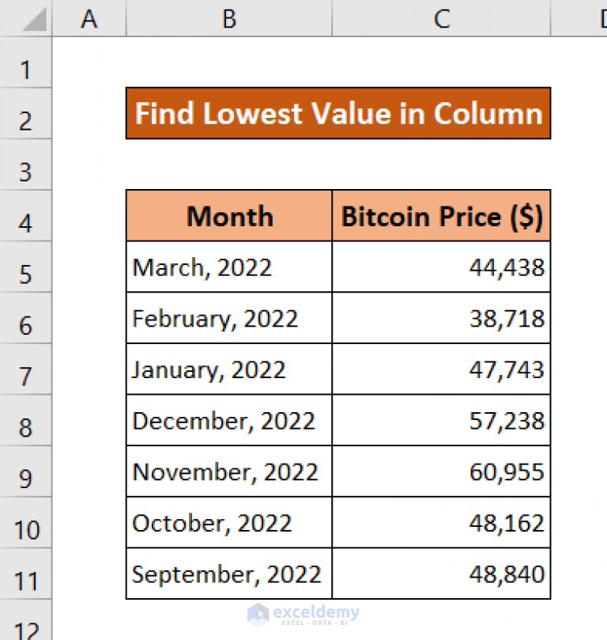Select the cell showing 44,438
The height and width of the screenshot is (640, 607).
[x=441, y=267]
